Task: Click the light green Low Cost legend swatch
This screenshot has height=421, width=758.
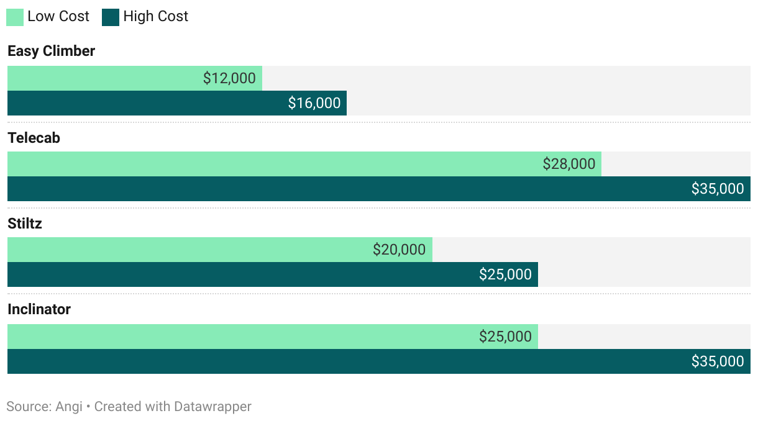Action: pyautogui.click(x=15, y=17)
